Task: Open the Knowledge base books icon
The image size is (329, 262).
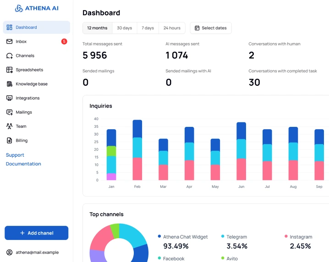Action: coord(10,84)
